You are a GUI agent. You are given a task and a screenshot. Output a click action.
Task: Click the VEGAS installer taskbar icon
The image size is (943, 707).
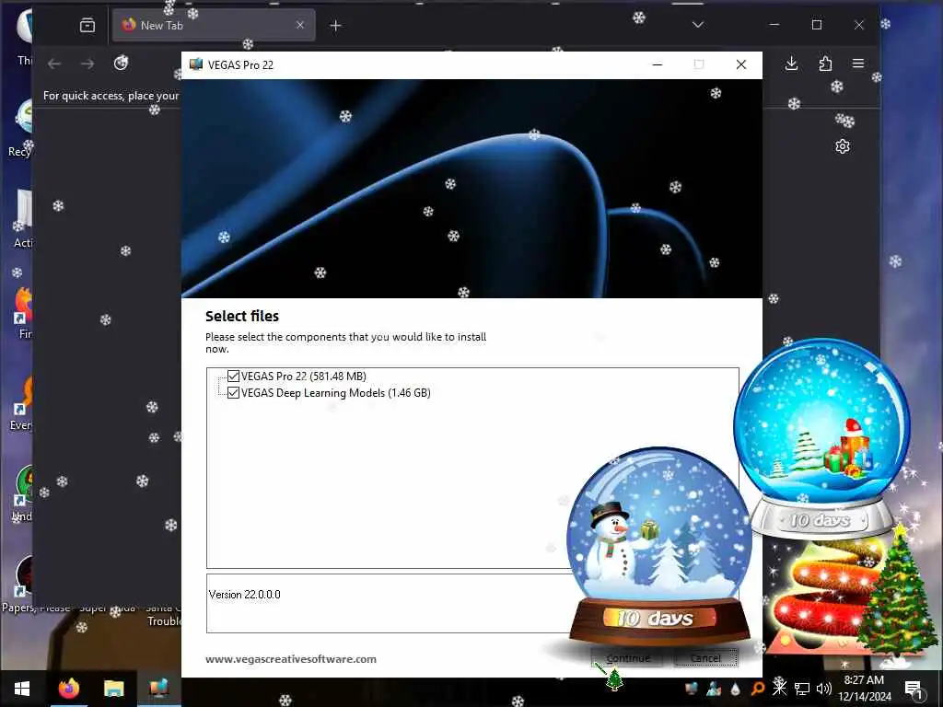coord(158,689)
